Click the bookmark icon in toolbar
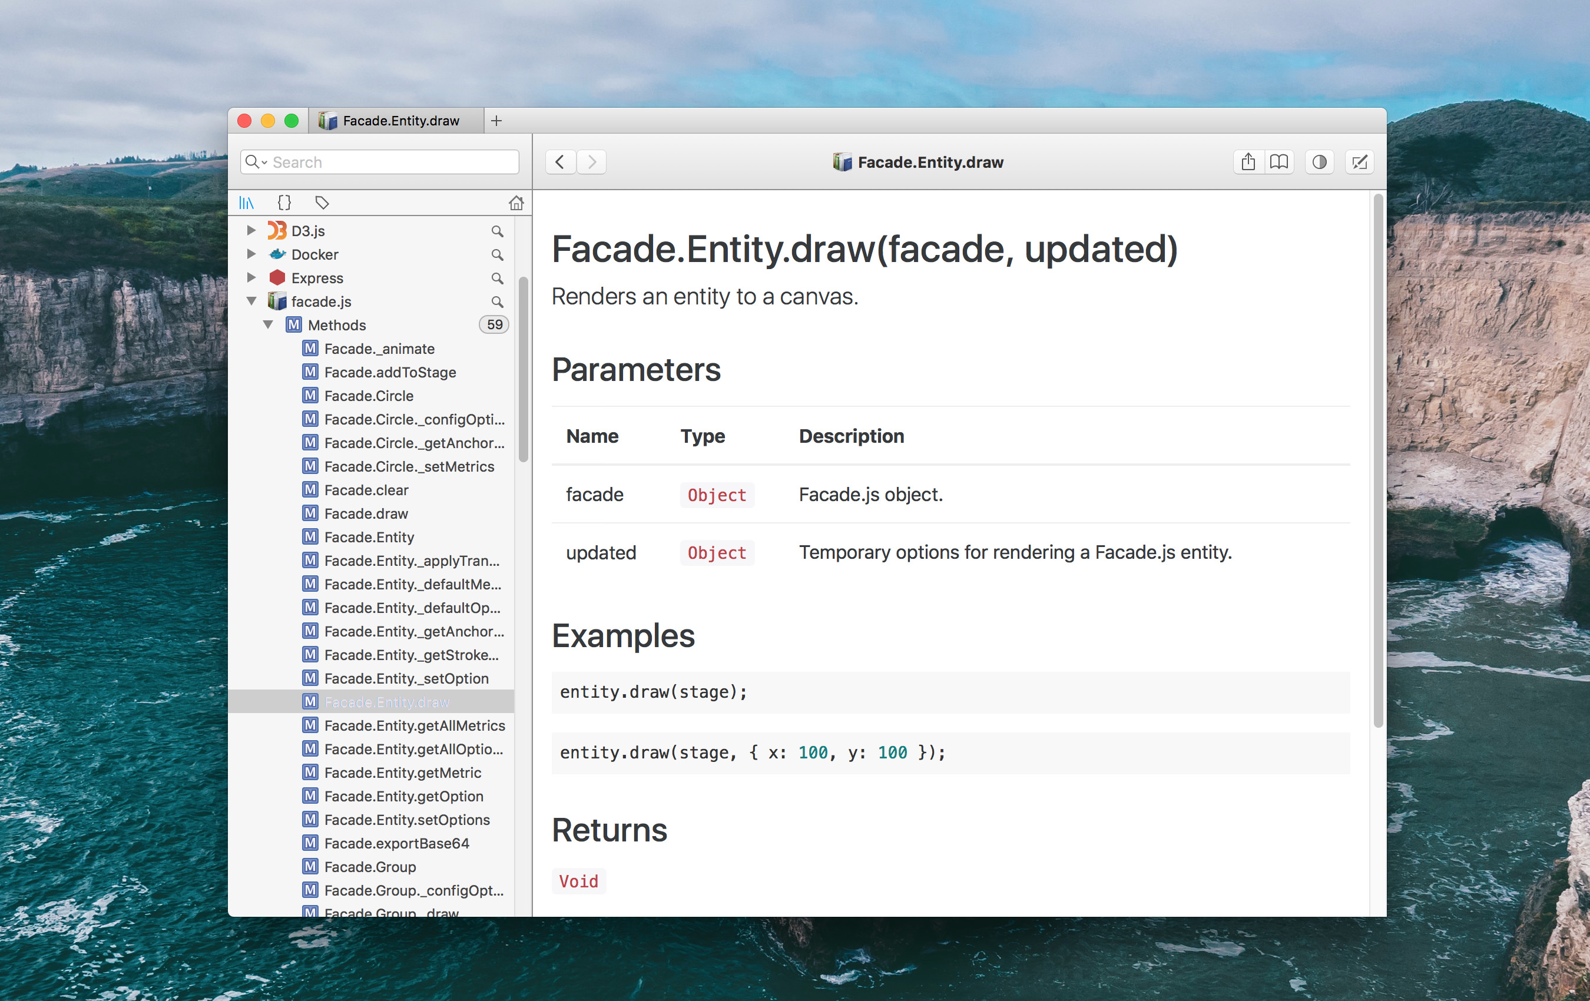Image resolution: width=1590 pixels, height=1001 pixels. 1277,161
